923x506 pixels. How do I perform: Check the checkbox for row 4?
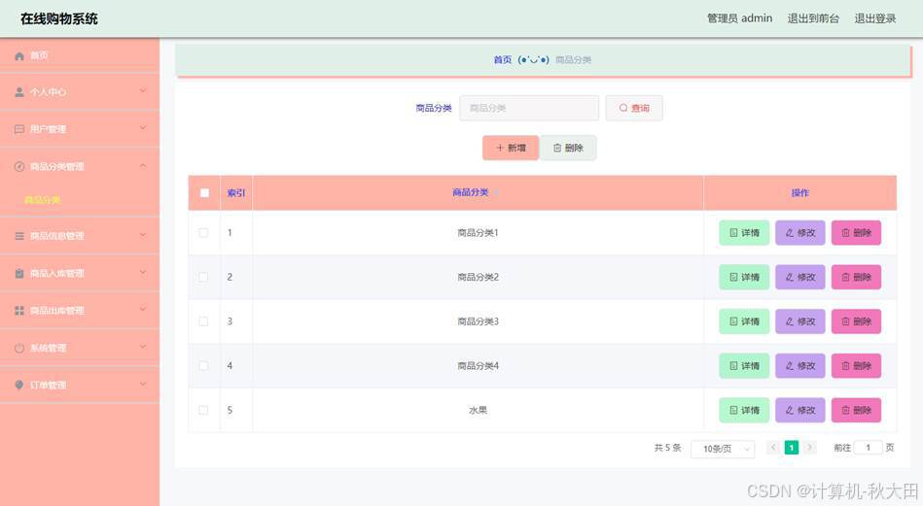203,366
